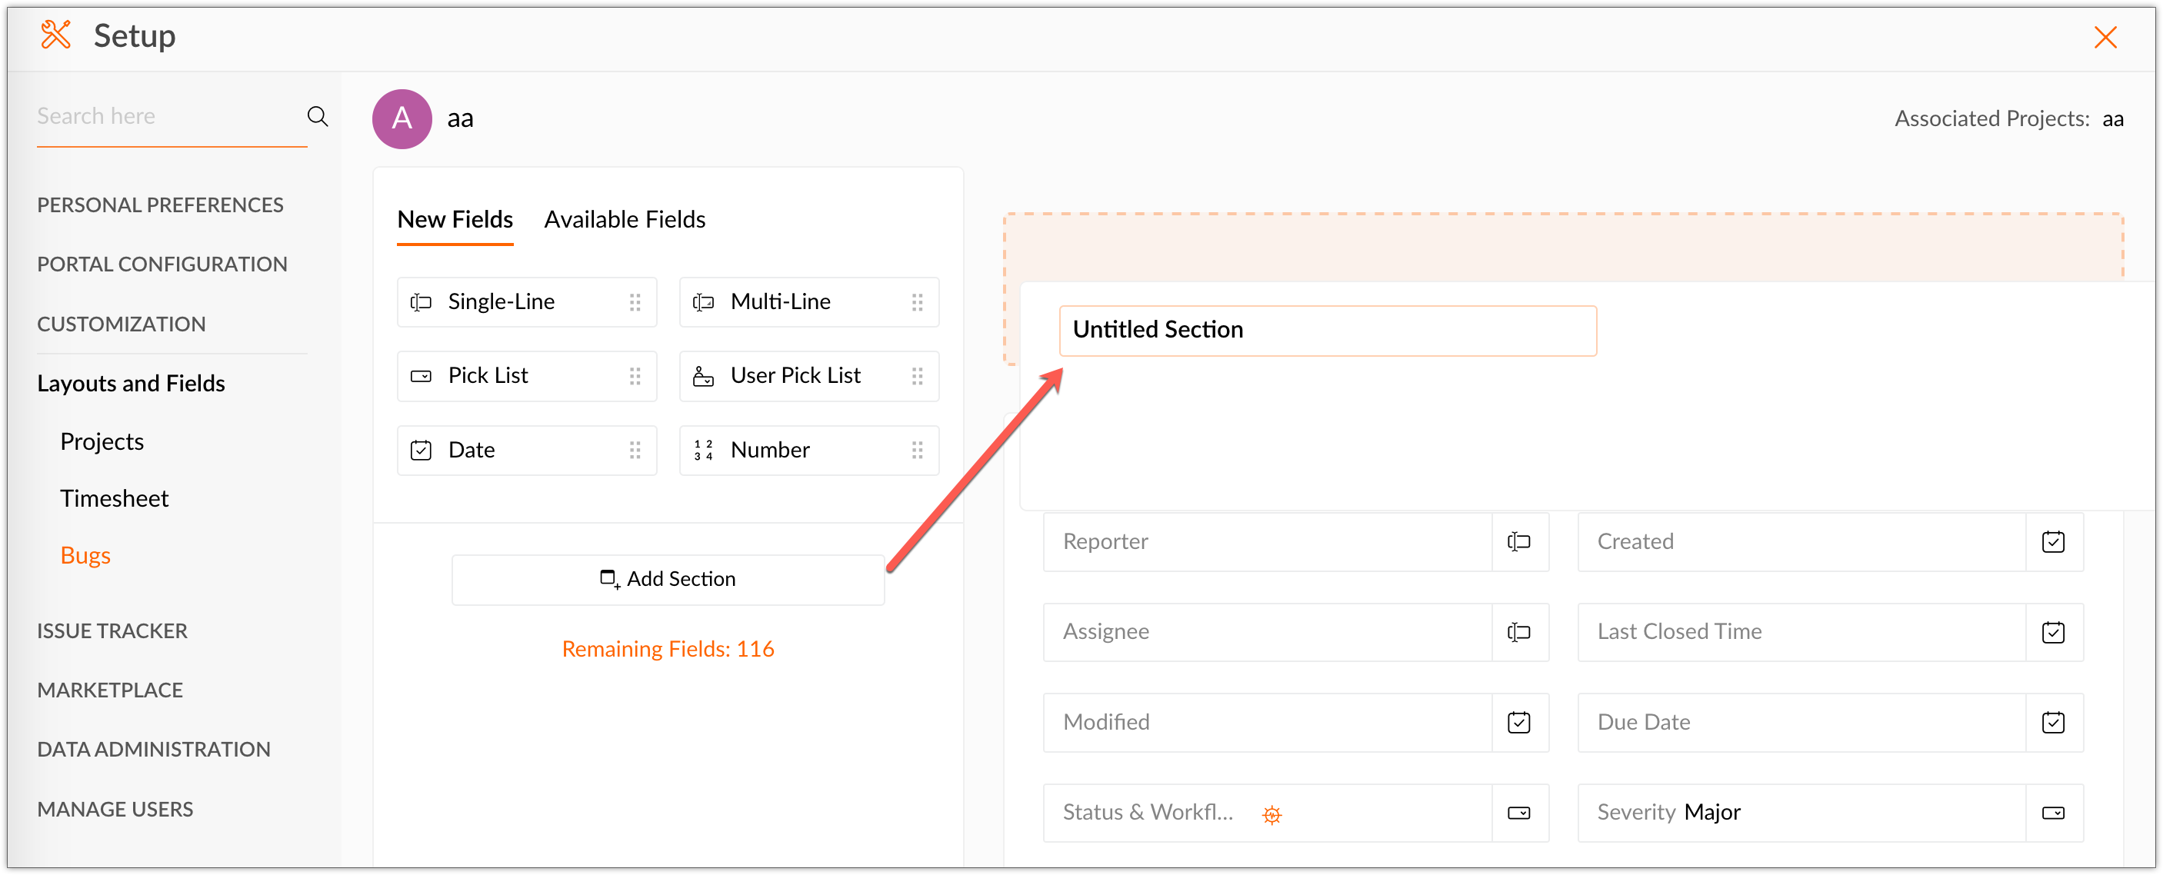Switch to the Available Fields tab

pyautogui.click(x=625, y=219)
